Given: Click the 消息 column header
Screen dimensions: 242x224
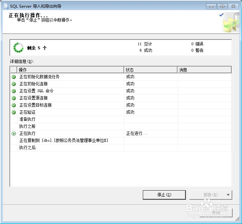Looking at the screenshot, I should tap(204, 70).
